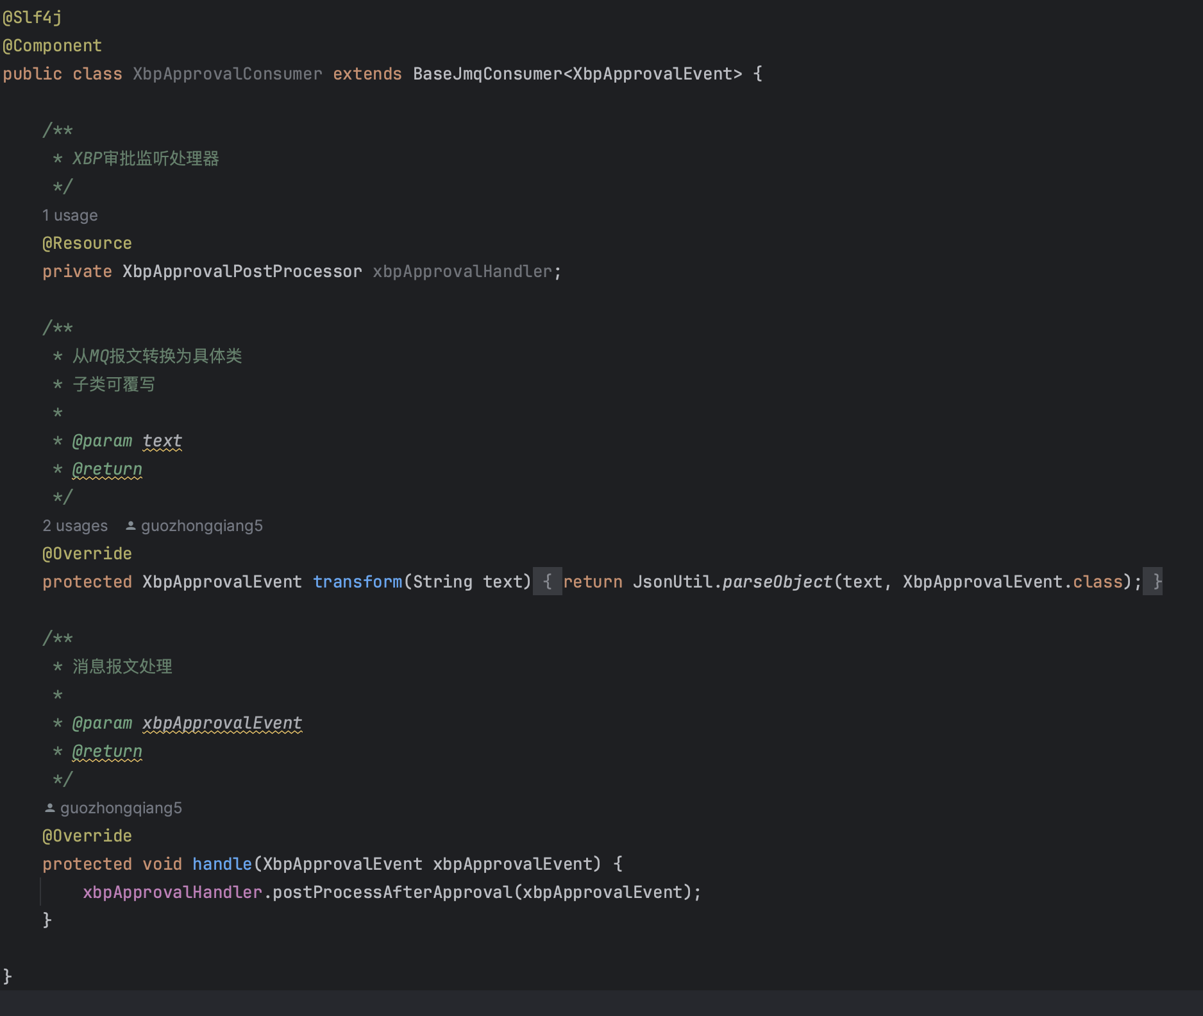Click the transform method name

pos(357,582)
